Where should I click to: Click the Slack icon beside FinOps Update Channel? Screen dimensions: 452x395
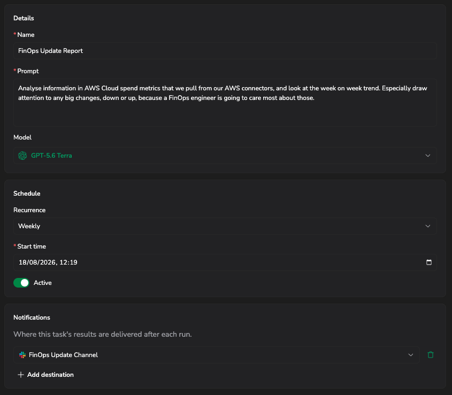pos(22,355)
